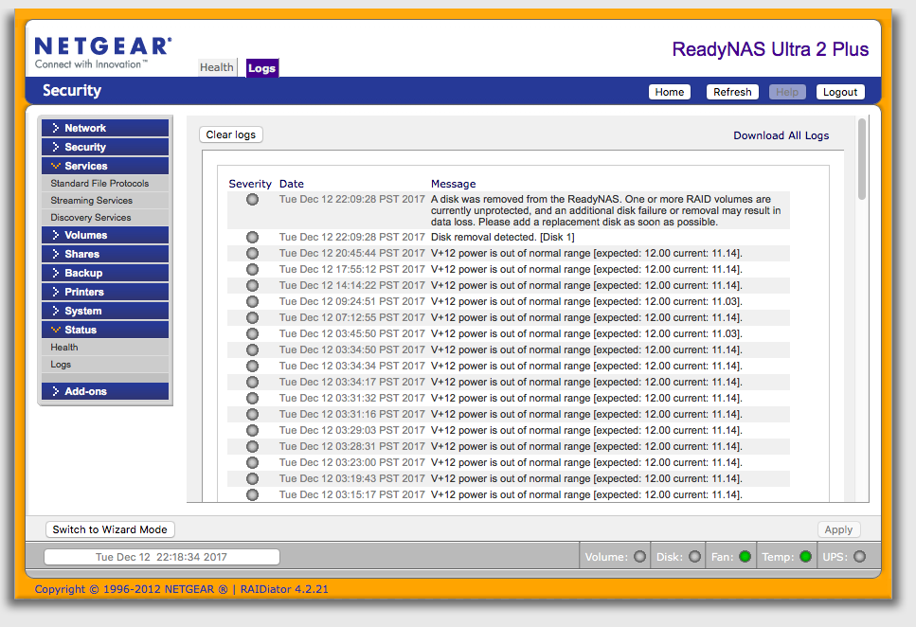
Task: Collapse the Status section
Action: (104, 329)
